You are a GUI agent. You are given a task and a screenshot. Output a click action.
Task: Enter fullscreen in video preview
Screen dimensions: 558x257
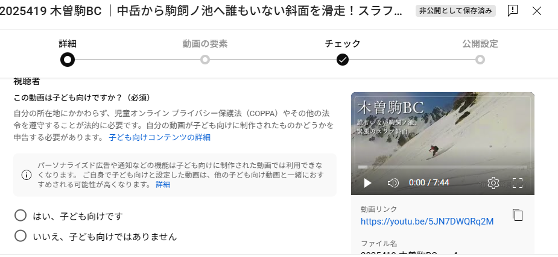[x=518, y=183]
